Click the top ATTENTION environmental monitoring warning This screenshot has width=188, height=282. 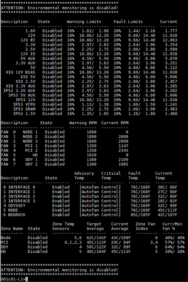(59, 8)
